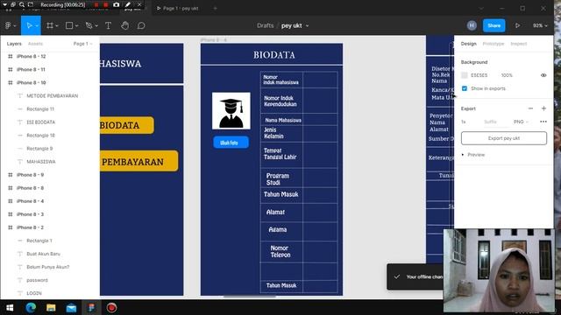This screenshot has height=315, width=561.
Task: Open Pen tool options dropdown arrow
Action: pos(96,25)
